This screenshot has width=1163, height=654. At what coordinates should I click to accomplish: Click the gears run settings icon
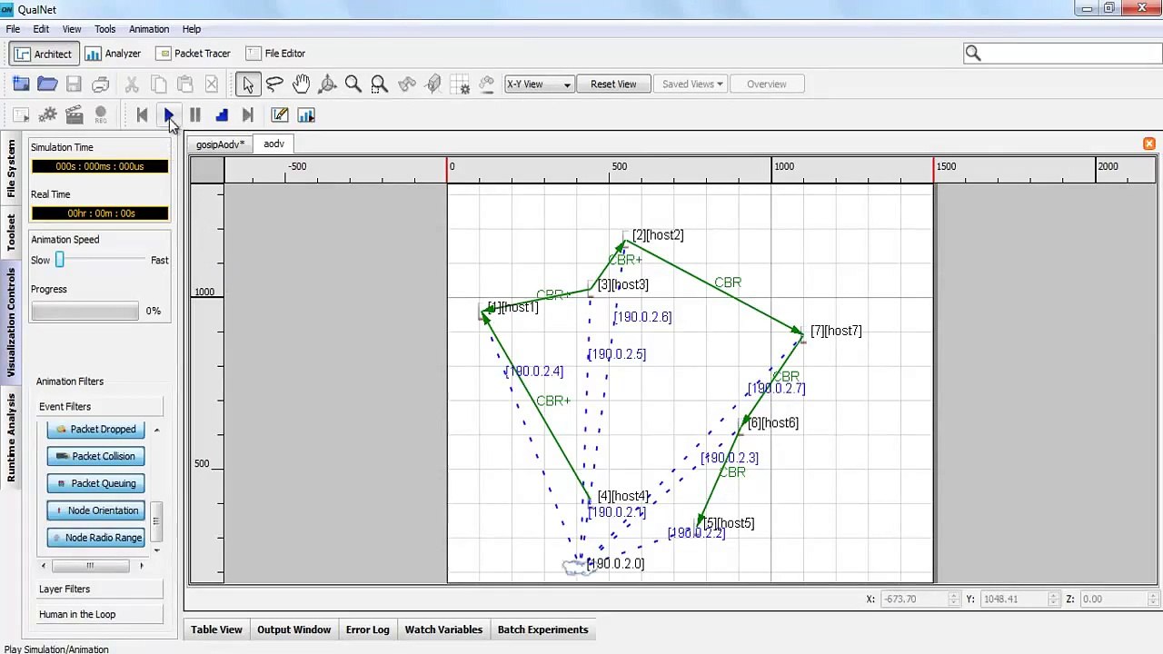[47, 115]
